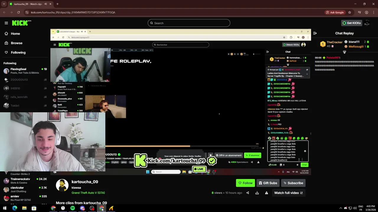This screenshot has height=212, width=378.
Task: Open FlexingSeal channel in sidebar
Action: point(25,71)
